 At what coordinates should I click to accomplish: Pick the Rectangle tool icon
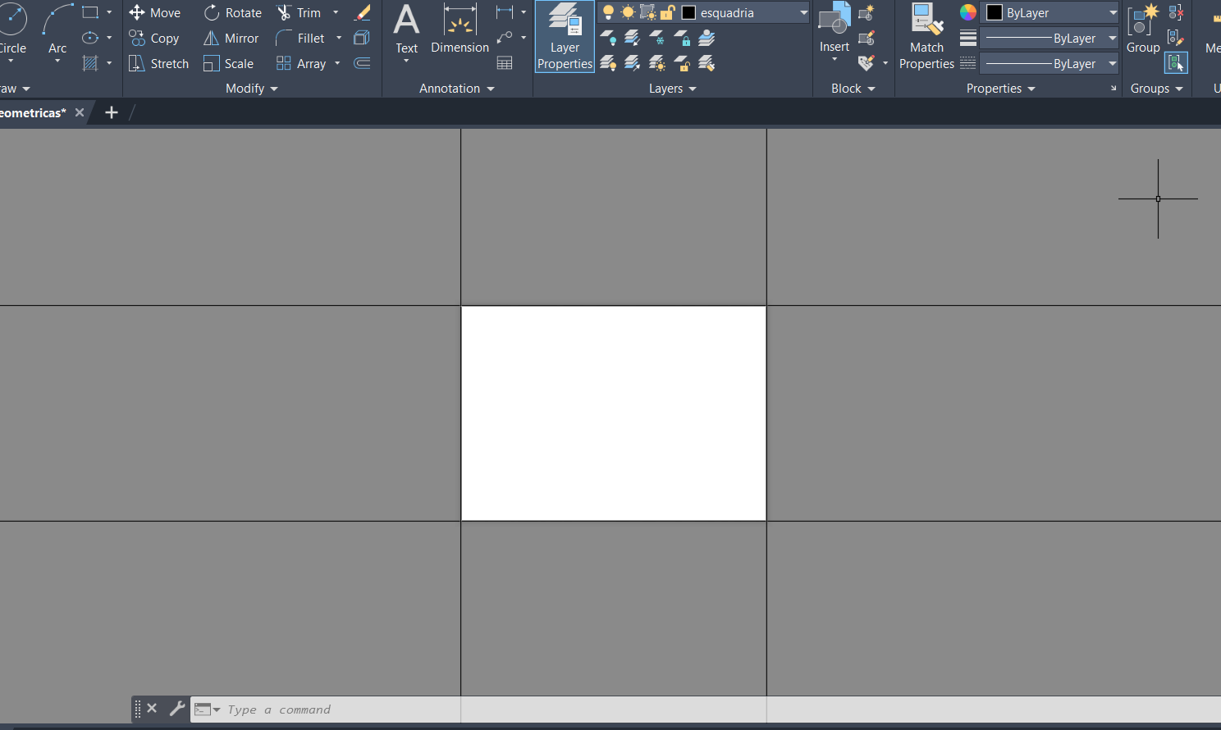[90, 12]
